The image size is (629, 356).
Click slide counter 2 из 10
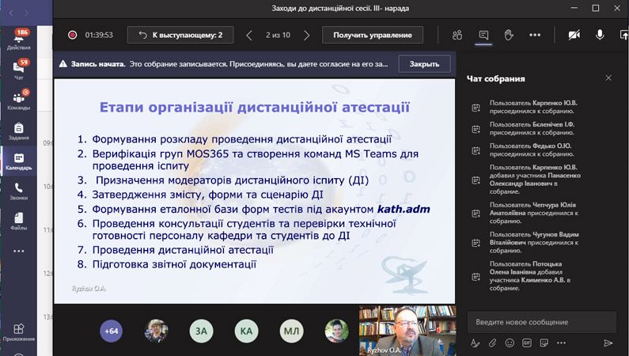[278, 35]
